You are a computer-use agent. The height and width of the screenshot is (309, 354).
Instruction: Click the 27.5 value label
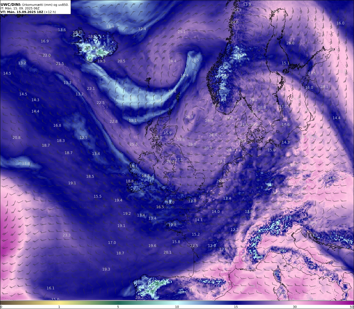pos(312,73)
